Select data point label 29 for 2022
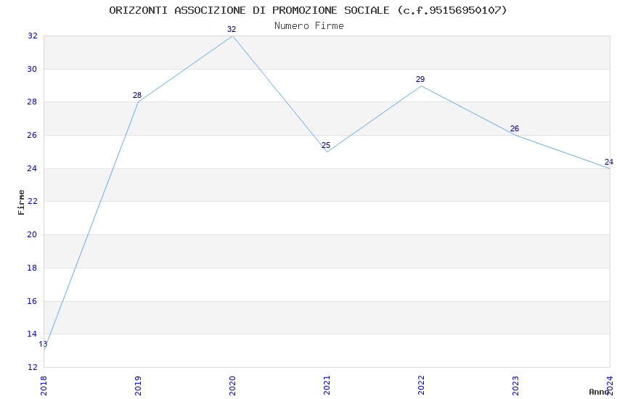This screenshot has height=399, width=617. click(x=420, y=79)
